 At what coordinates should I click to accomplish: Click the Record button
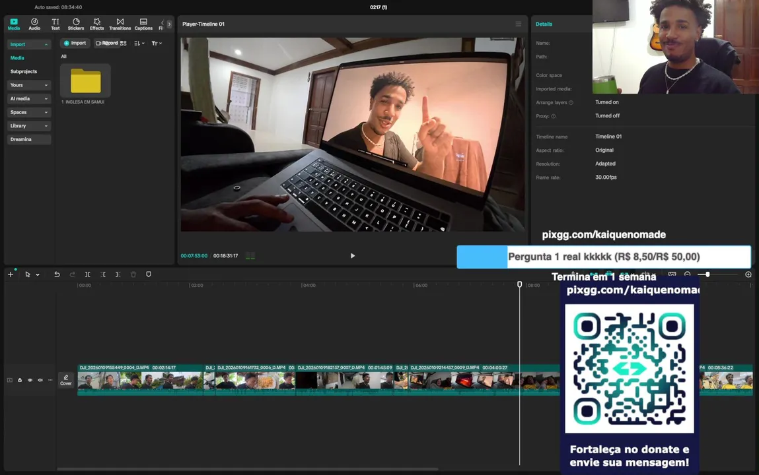click(x=106, y=43)
